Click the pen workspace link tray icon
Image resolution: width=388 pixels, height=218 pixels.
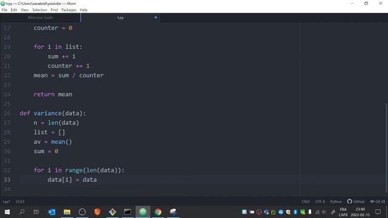pos(333,212)
